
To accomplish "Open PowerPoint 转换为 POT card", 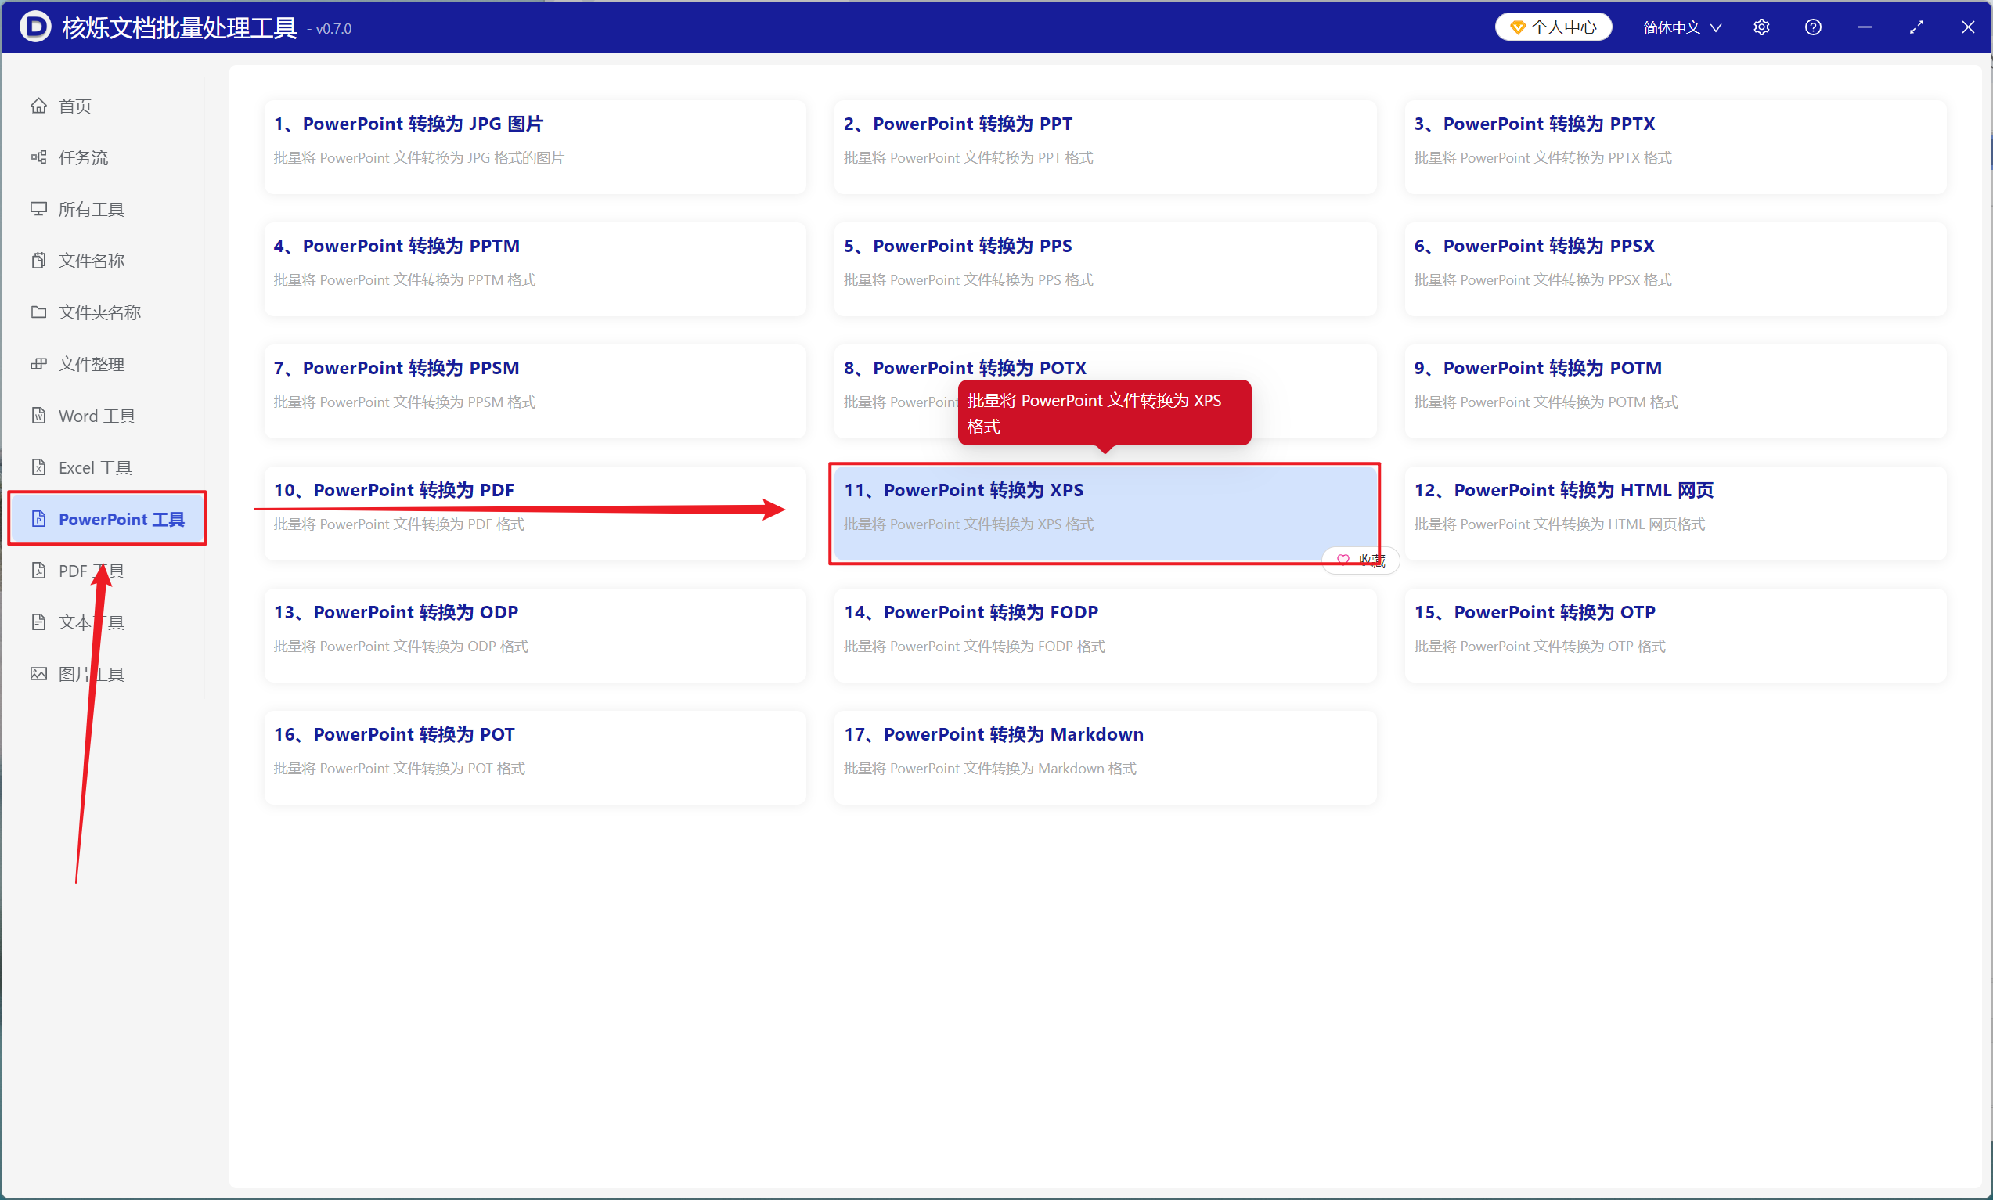I will click(x=535, y=758).
